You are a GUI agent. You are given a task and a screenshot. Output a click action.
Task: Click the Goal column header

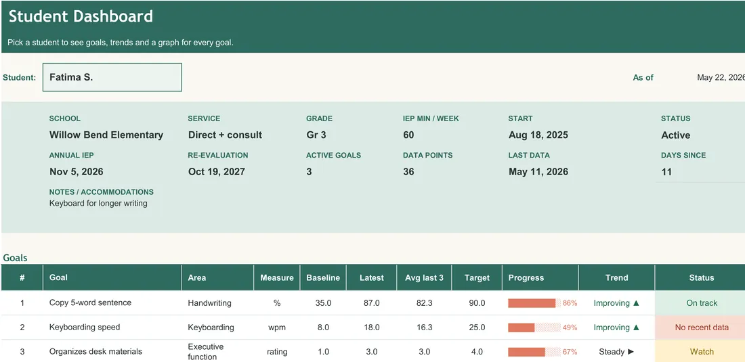112,277
